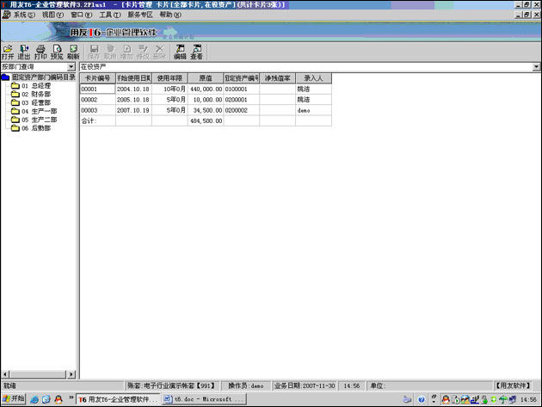Click the 固定资产编号 column header
This screenshot has width=542, height=407.
point(241,78)
